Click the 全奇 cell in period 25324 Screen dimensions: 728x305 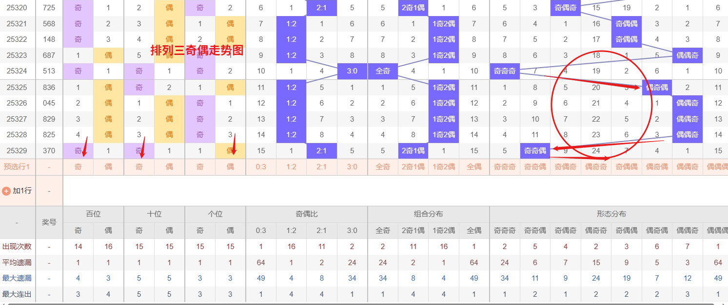coord(383,71)
